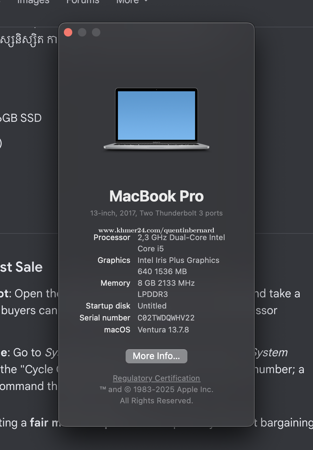This screenshot has width=313, height=450.
Task: Click the 8 GB 2133 MHz memory value
Action: [166, 289]
